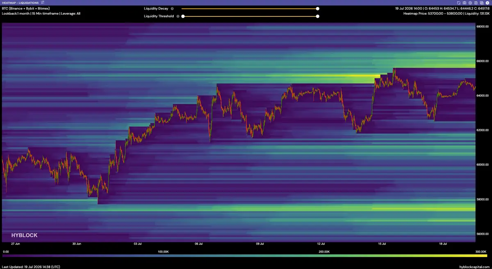Click the 64000.00 price axis label
Screen dimensions: 492x269
pyautogui.click(x=482, y=96)
